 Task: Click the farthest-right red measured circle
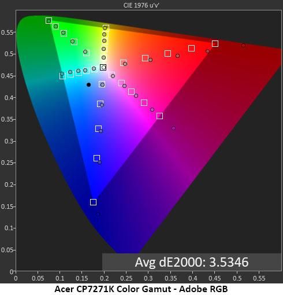pos(244,46)
